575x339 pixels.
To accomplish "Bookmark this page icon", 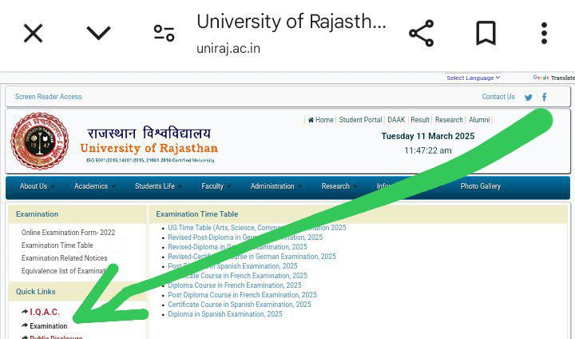I will click(486, 34).
